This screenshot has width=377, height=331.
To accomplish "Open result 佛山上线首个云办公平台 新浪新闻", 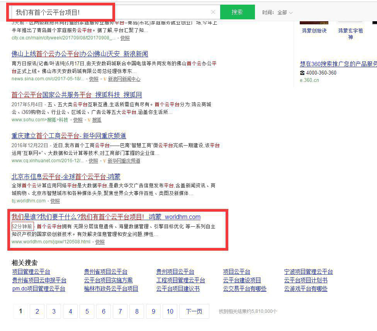I will click(80, 54).
